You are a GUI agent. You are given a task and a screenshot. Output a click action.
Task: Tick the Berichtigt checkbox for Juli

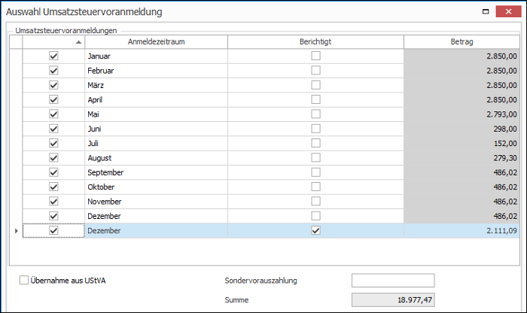[x=315, y=143]
